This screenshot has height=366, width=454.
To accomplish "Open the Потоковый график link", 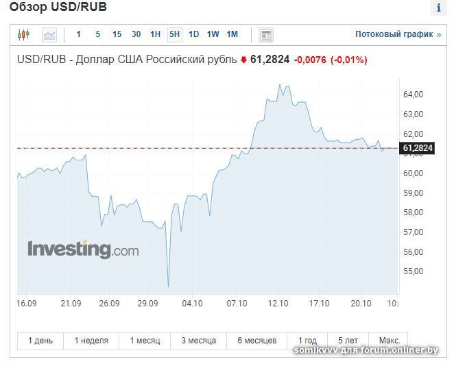I will 398,34.
